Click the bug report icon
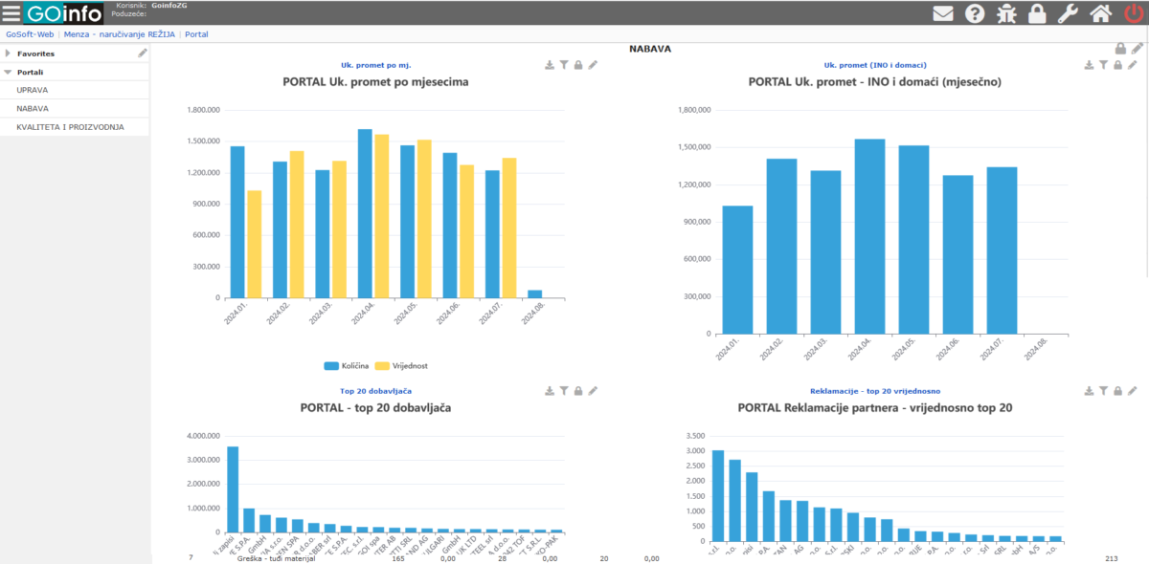Viewport: 1149px width, 564px height. tap(1005, 13)
